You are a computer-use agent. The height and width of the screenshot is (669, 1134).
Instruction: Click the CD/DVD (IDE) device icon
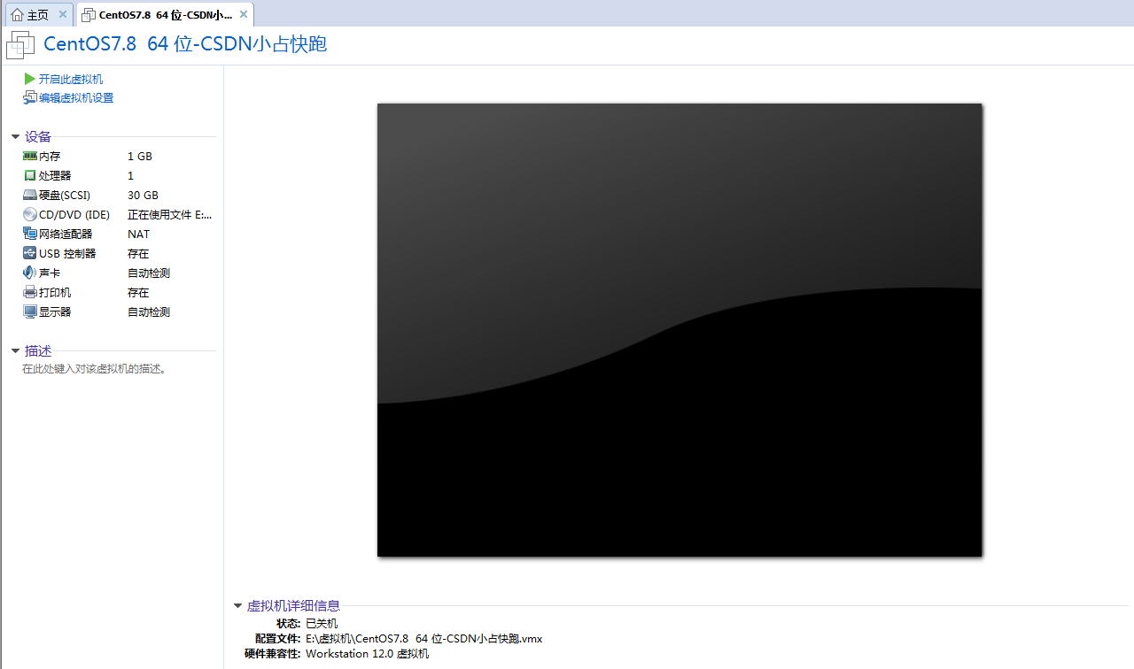click(x=29, y=214)
